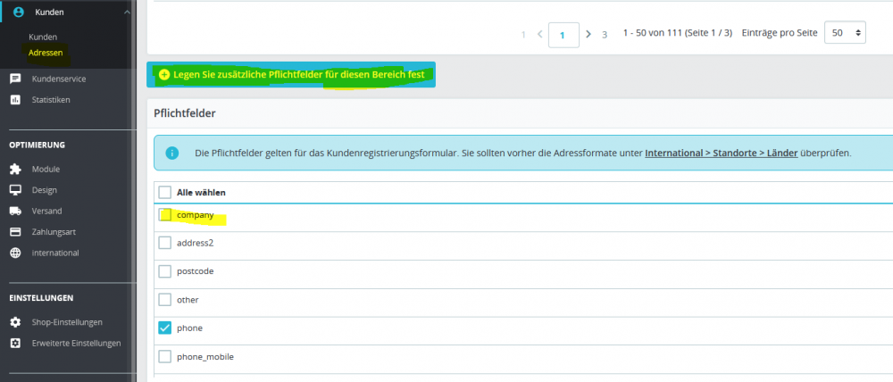Check the postcode checkbox
This screenshot has width=893, height=382.
164,271
